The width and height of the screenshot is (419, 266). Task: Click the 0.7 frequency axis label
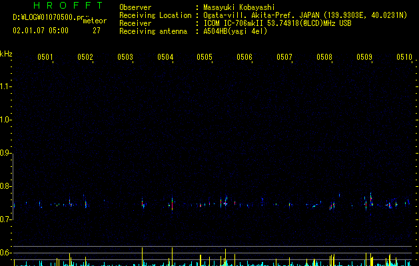pyautogui.click(x=6, y=219)
